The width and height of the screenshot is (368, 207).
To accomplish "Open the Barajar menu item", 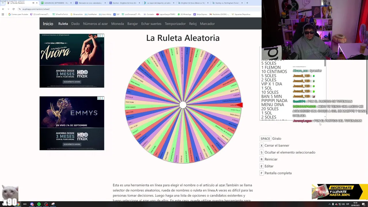I will 133,24.
